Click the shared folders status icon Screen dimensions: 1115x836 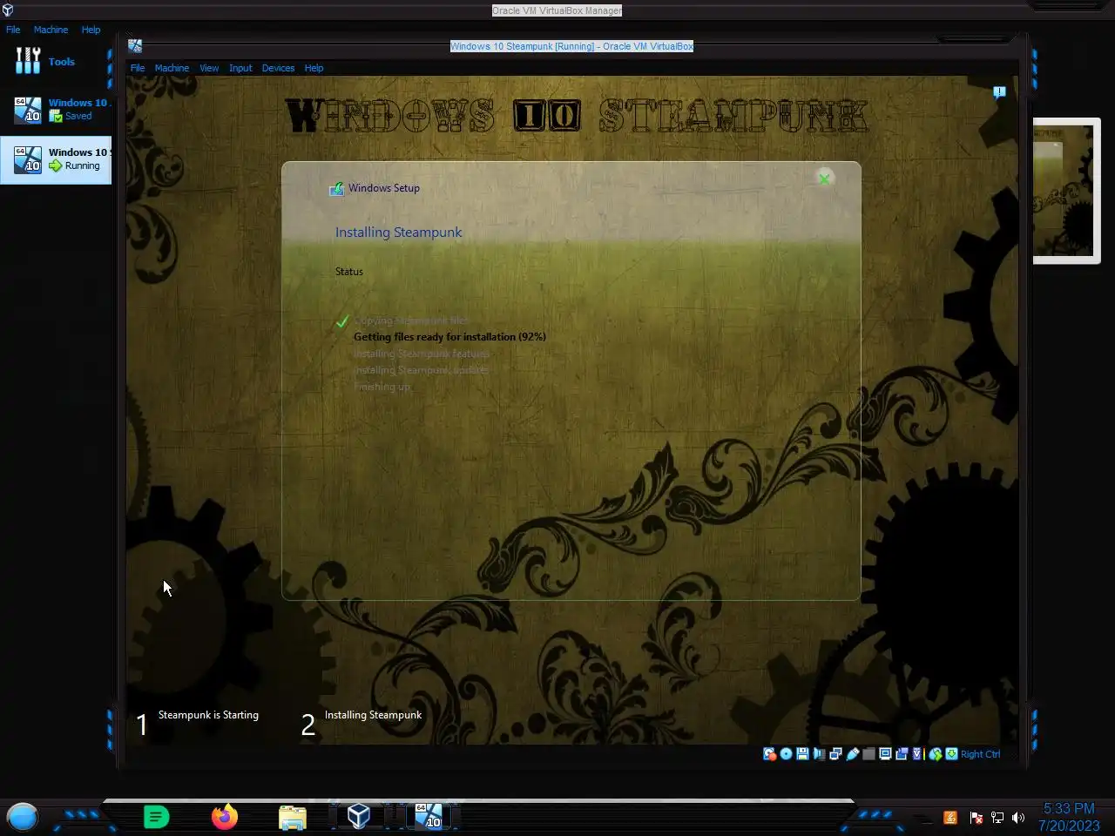(868, 754)
